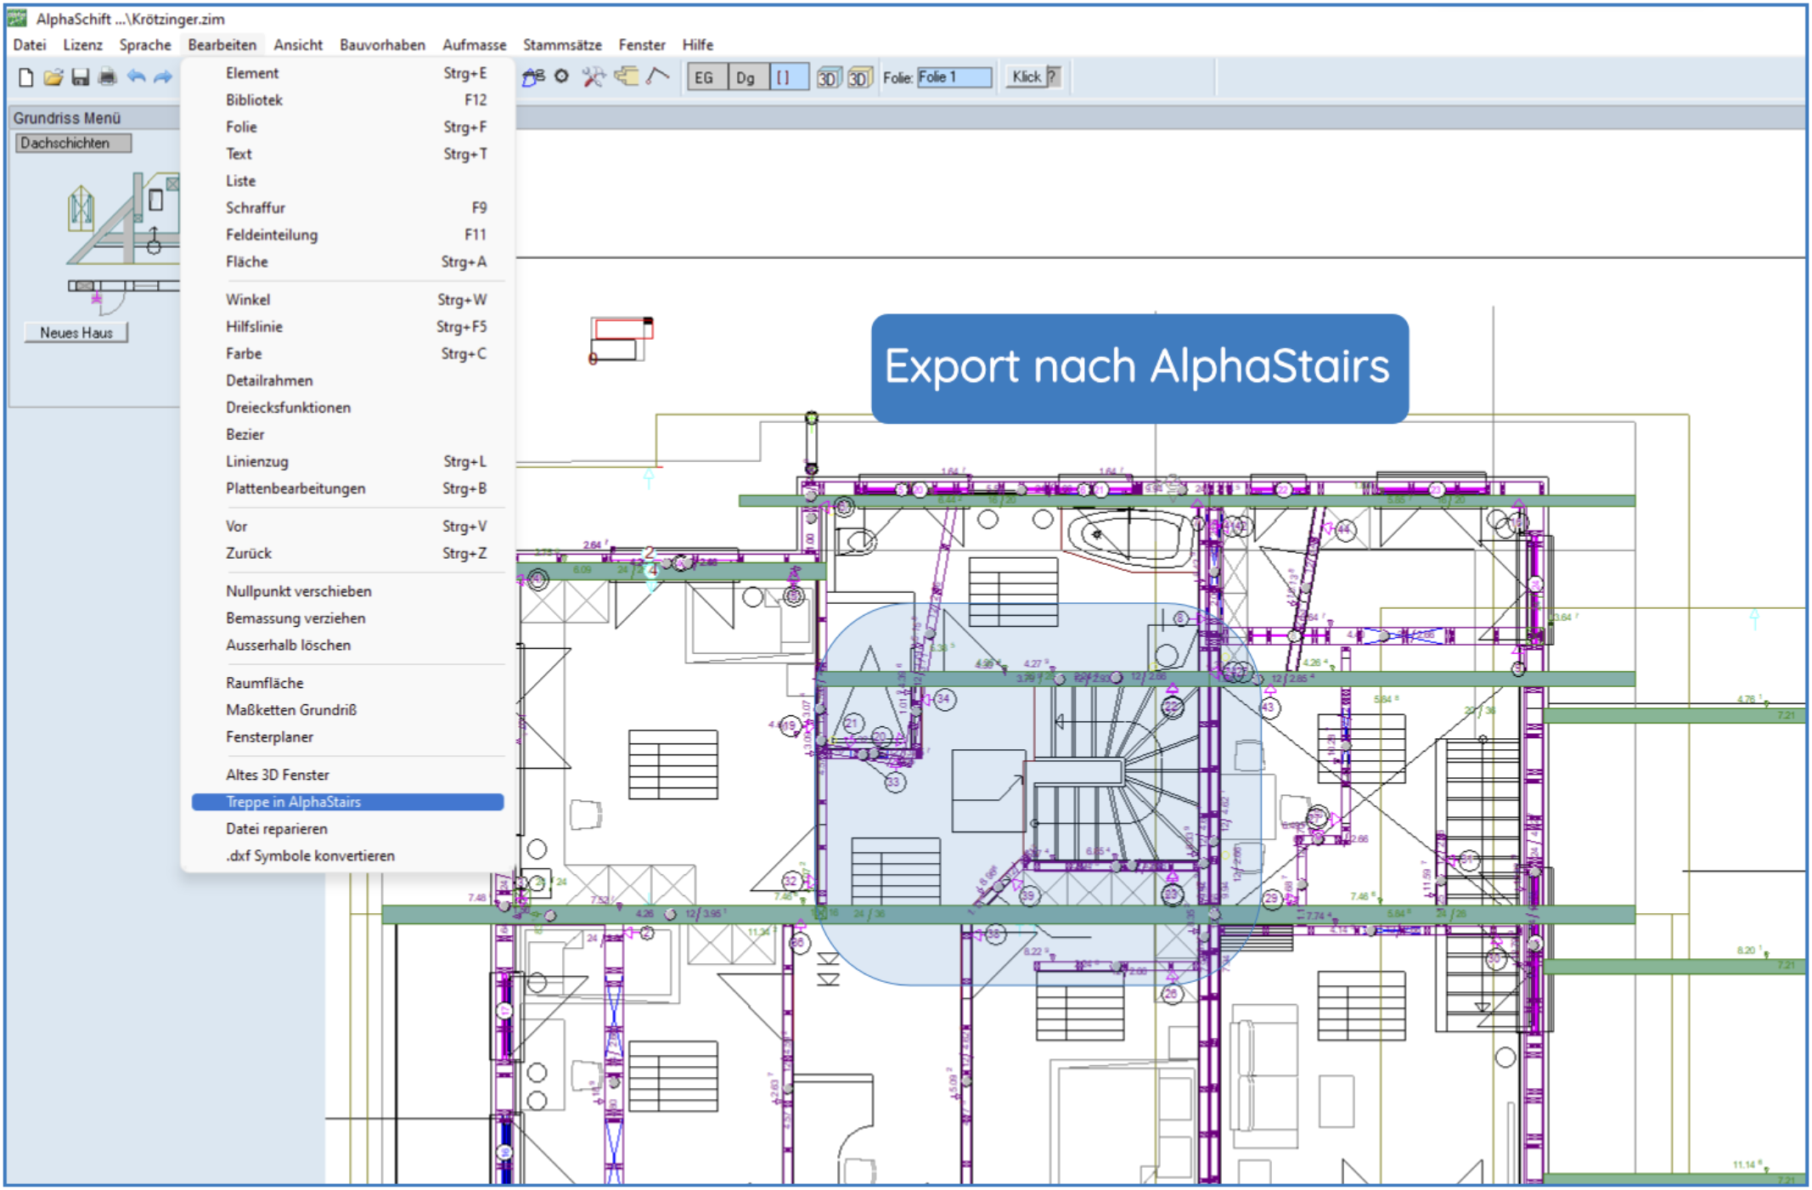Select the Vor menu entry
Viewport: 1812px width, 1190px height.
point(348,527)
